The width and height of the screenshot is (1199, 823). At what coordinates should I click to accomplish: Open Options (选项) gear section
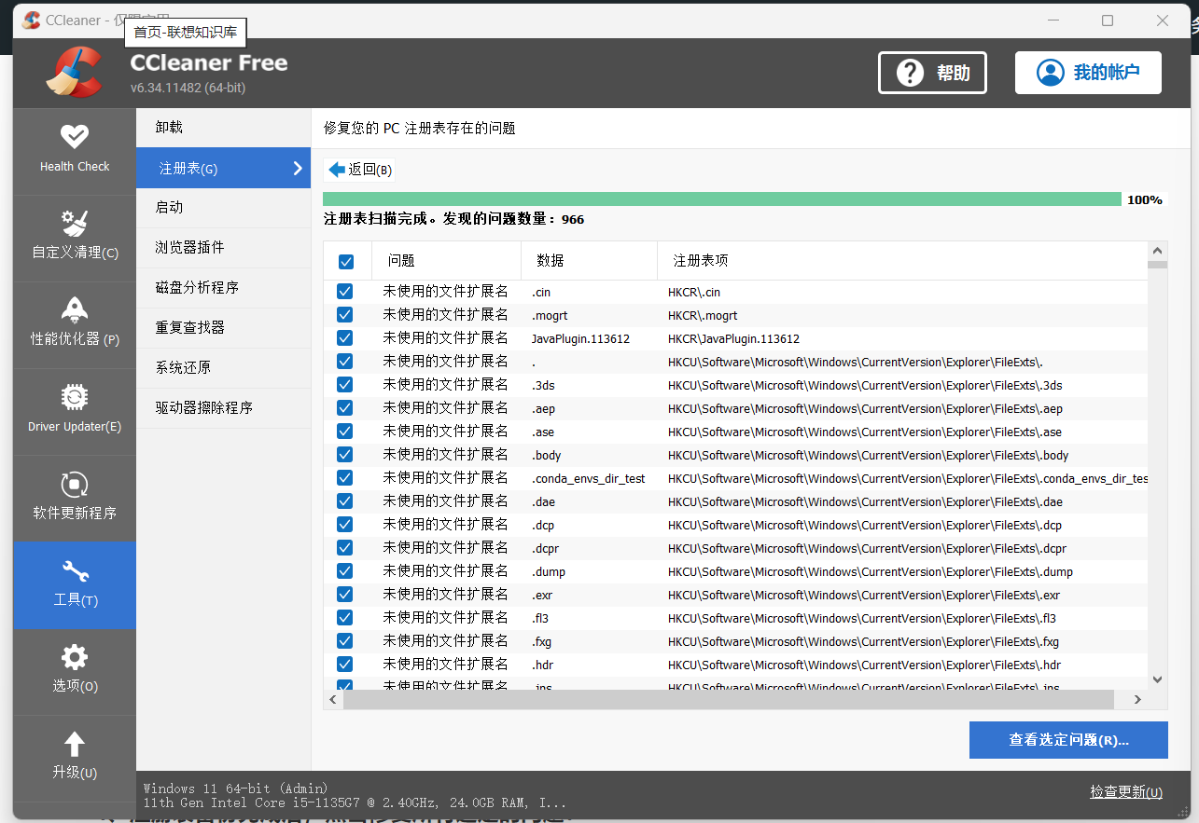coord(75,671)
